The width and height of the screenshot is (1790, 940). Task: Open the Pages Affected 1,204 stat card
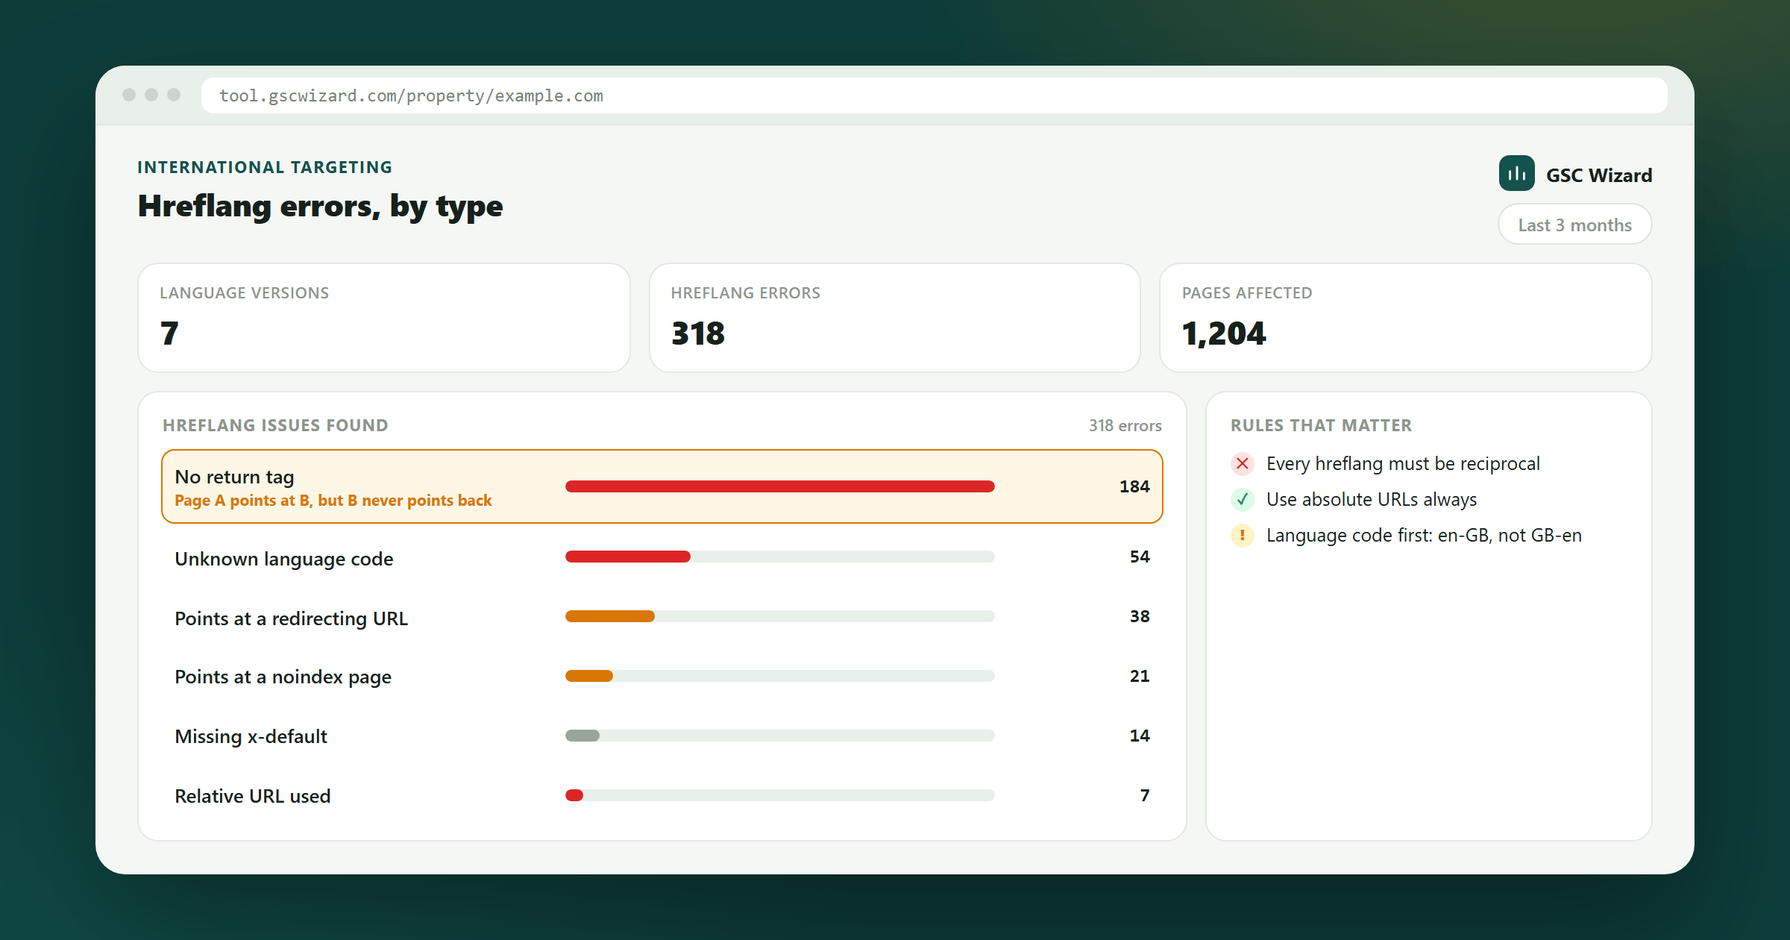pos(1406,318)
